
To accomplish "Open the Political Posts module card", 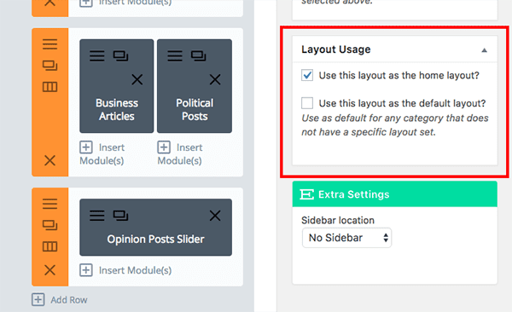I will (x=195, y=86).
